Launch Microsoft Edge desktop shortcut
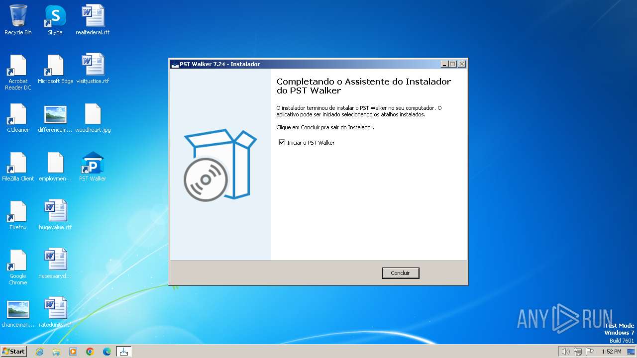637x358 pixels. pos(55,69)
